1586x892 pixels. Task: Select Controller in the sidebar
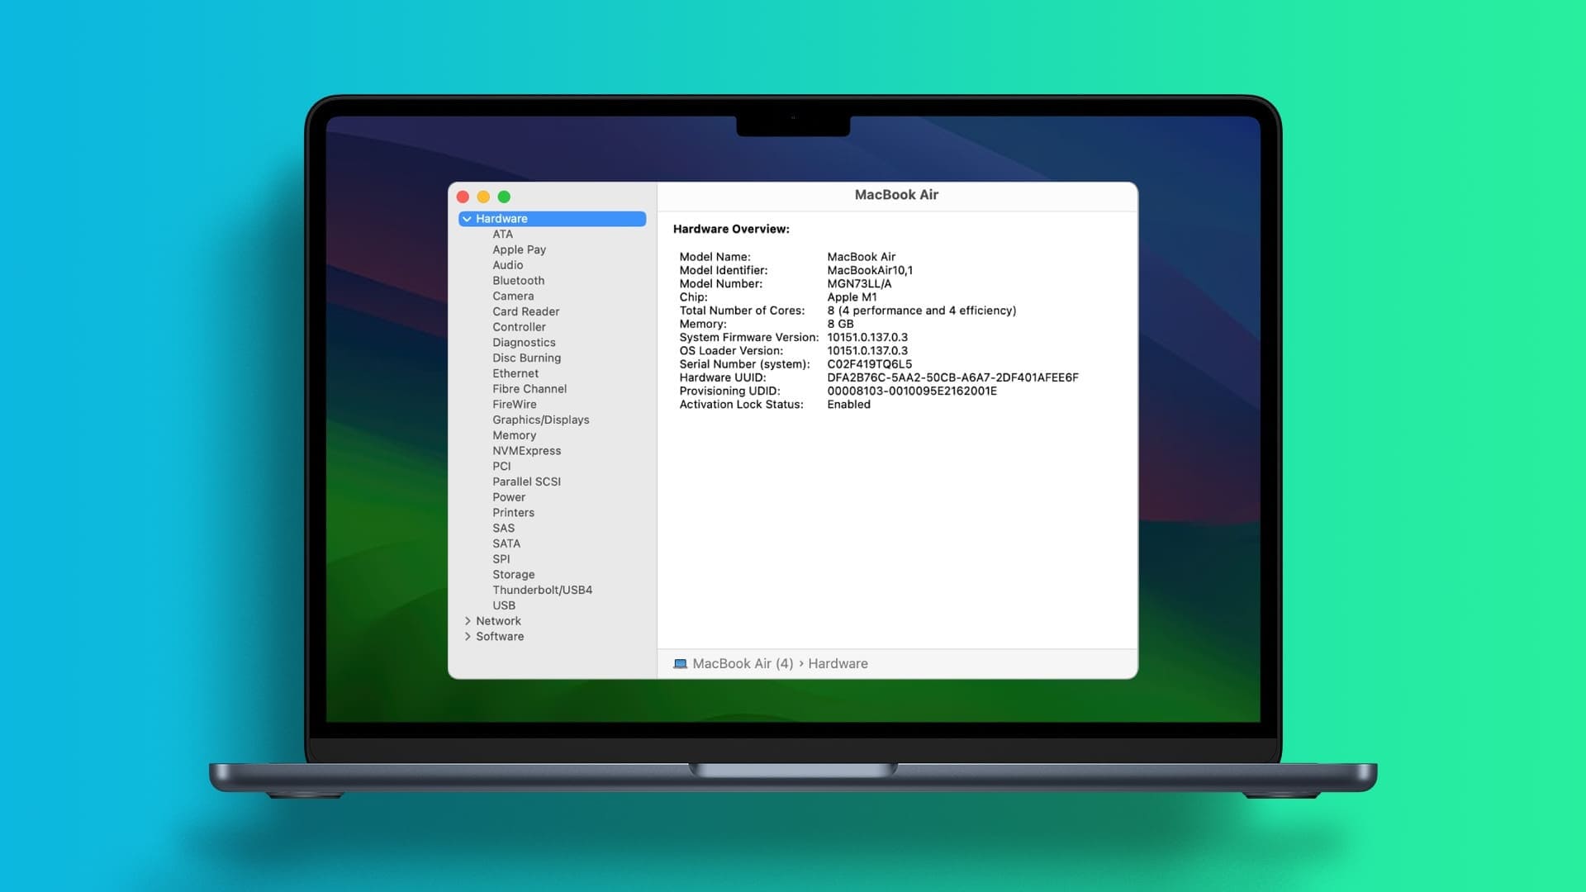click(519, 327)
